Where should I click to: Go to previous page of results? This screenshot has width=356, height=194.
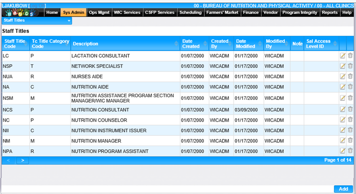pyautogui.click(x=8, y=160)
